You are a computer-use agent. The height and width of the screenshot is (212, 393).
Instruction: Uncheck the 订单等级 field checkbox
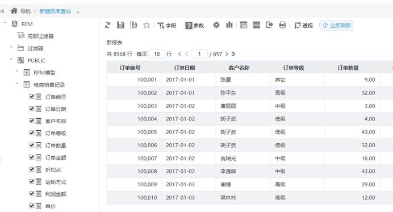pos(32,133)
